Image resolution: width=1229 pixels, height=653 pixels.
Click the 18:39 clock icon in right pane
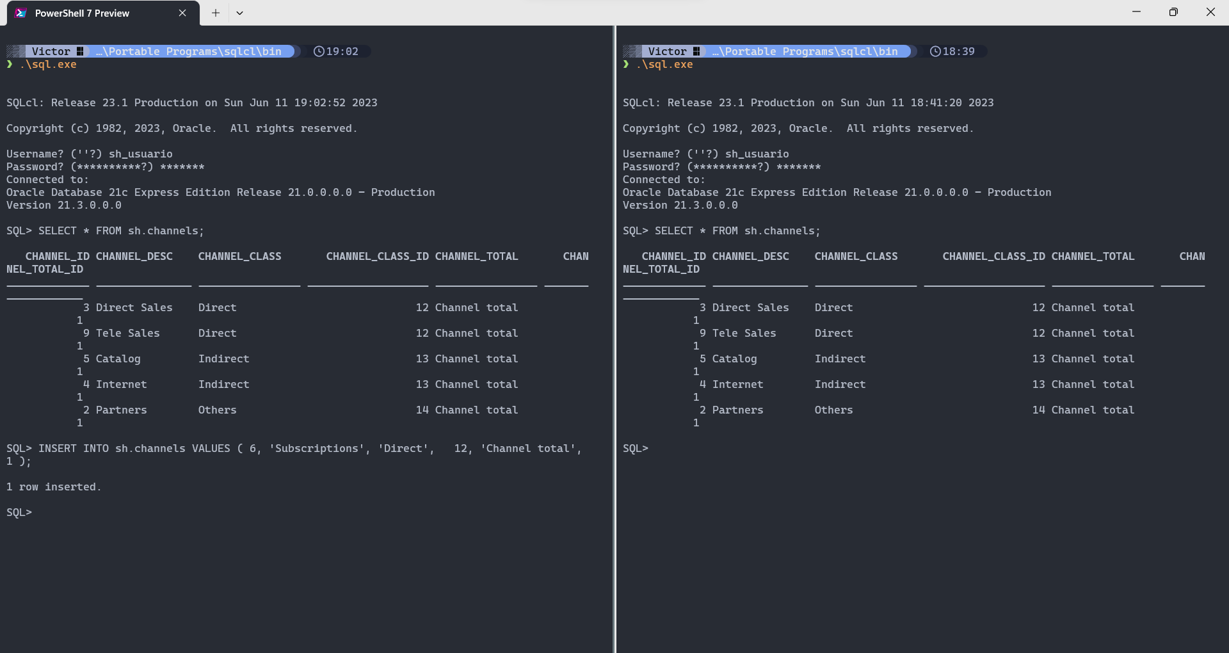point(935,51)
